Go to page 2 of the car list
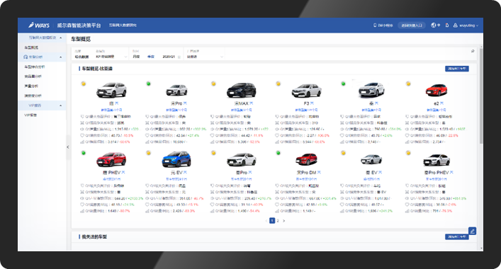The width and height of the screenshot is (501, 269). [278, 220]
